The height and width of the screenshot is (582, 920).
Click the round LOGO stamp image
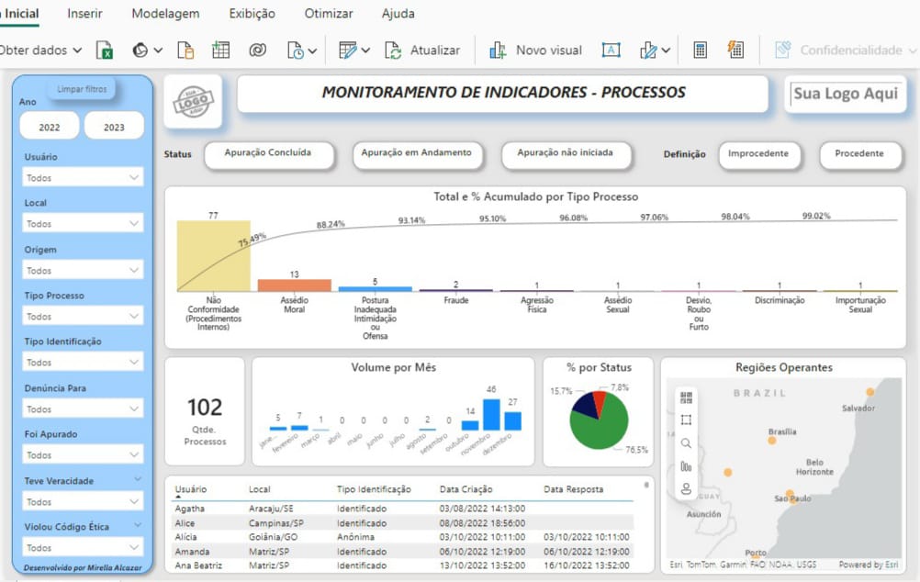tap(194, 102)
